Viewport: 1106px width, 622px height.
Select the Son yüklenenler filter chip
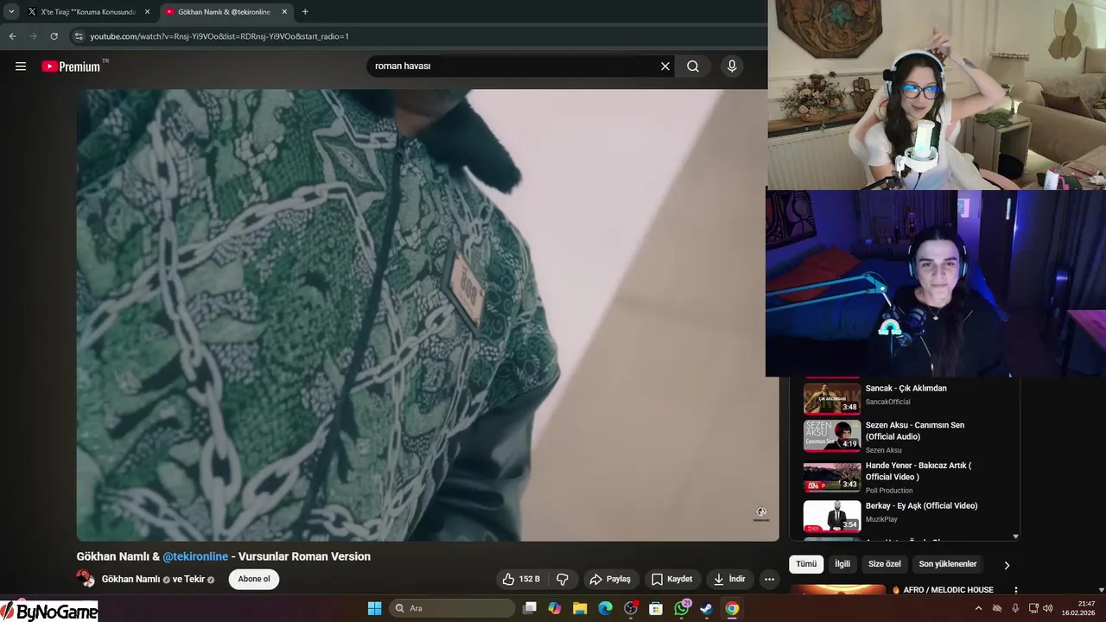point(948,564)
